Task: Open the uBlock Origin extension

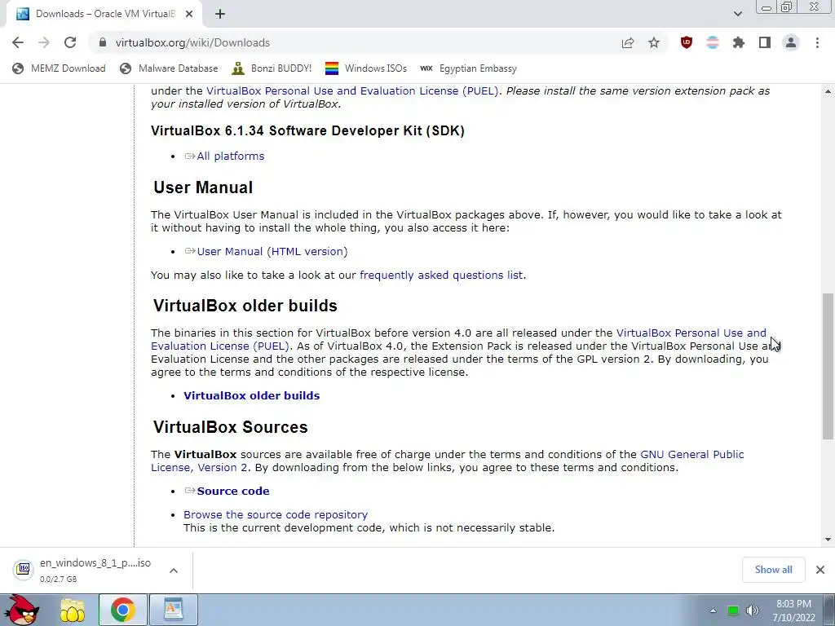Action: 687,42
